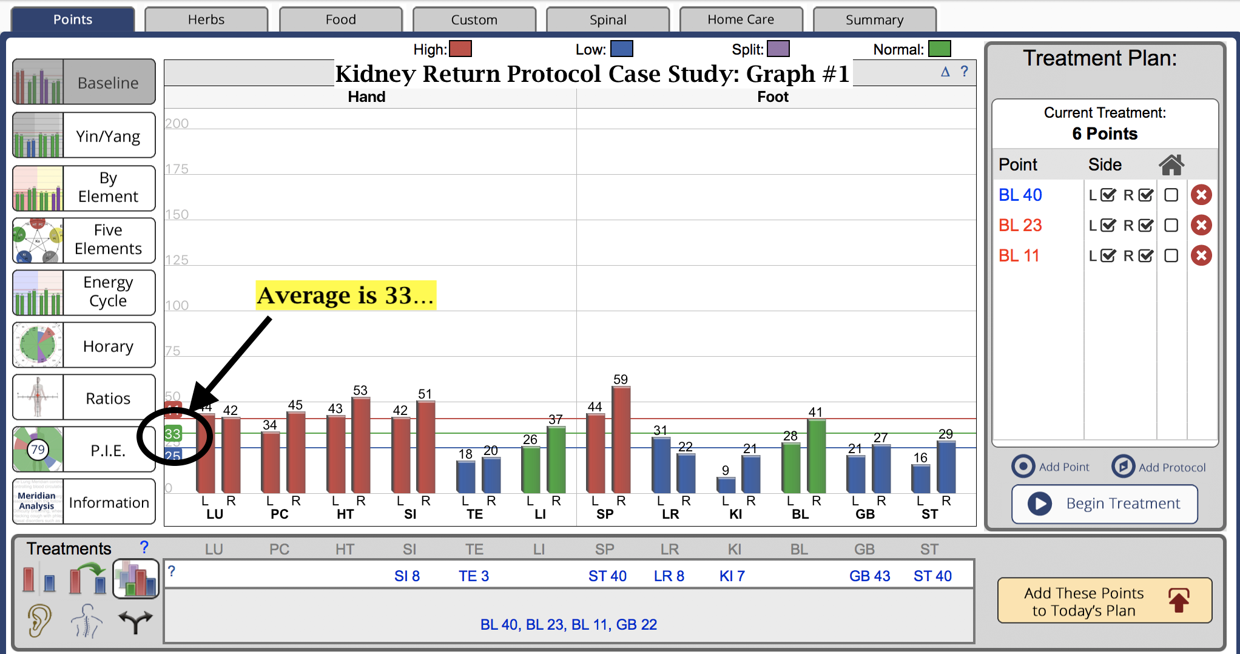Open BL 11 point in treatment plan
Viewport: 1240px width, 654px height.
pyautogui.click(x=1019, y=255)
